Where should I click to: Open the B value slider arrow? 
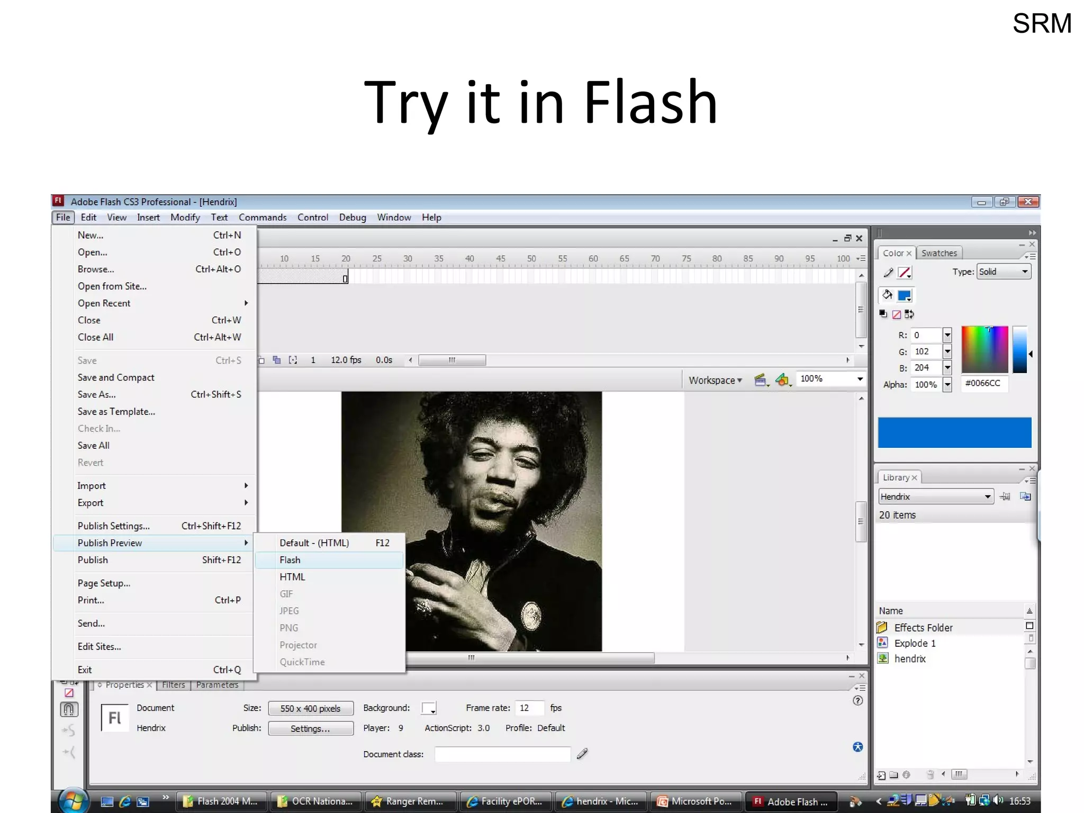coord(947,367)
